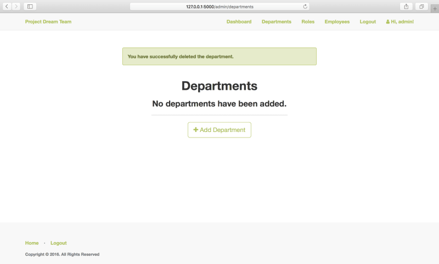Show all tabs icon in browser
The width and height of the screenshot is (439, 264).
coord(421,7)
